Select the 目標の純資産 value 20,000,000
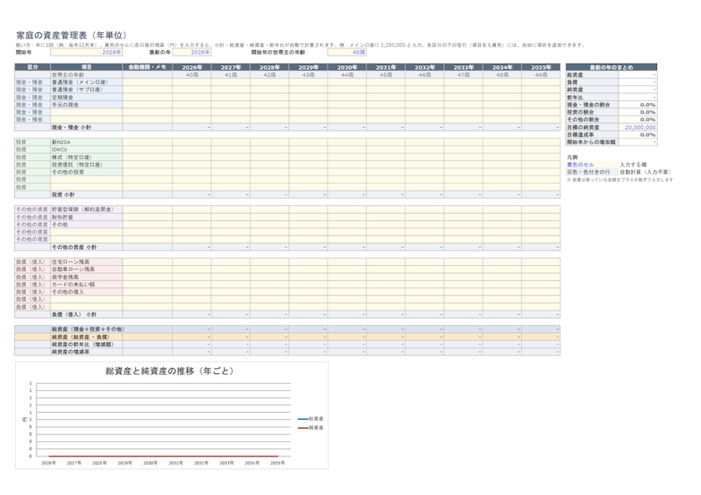Viewport: 701px width, 495px height. [637, 127]
